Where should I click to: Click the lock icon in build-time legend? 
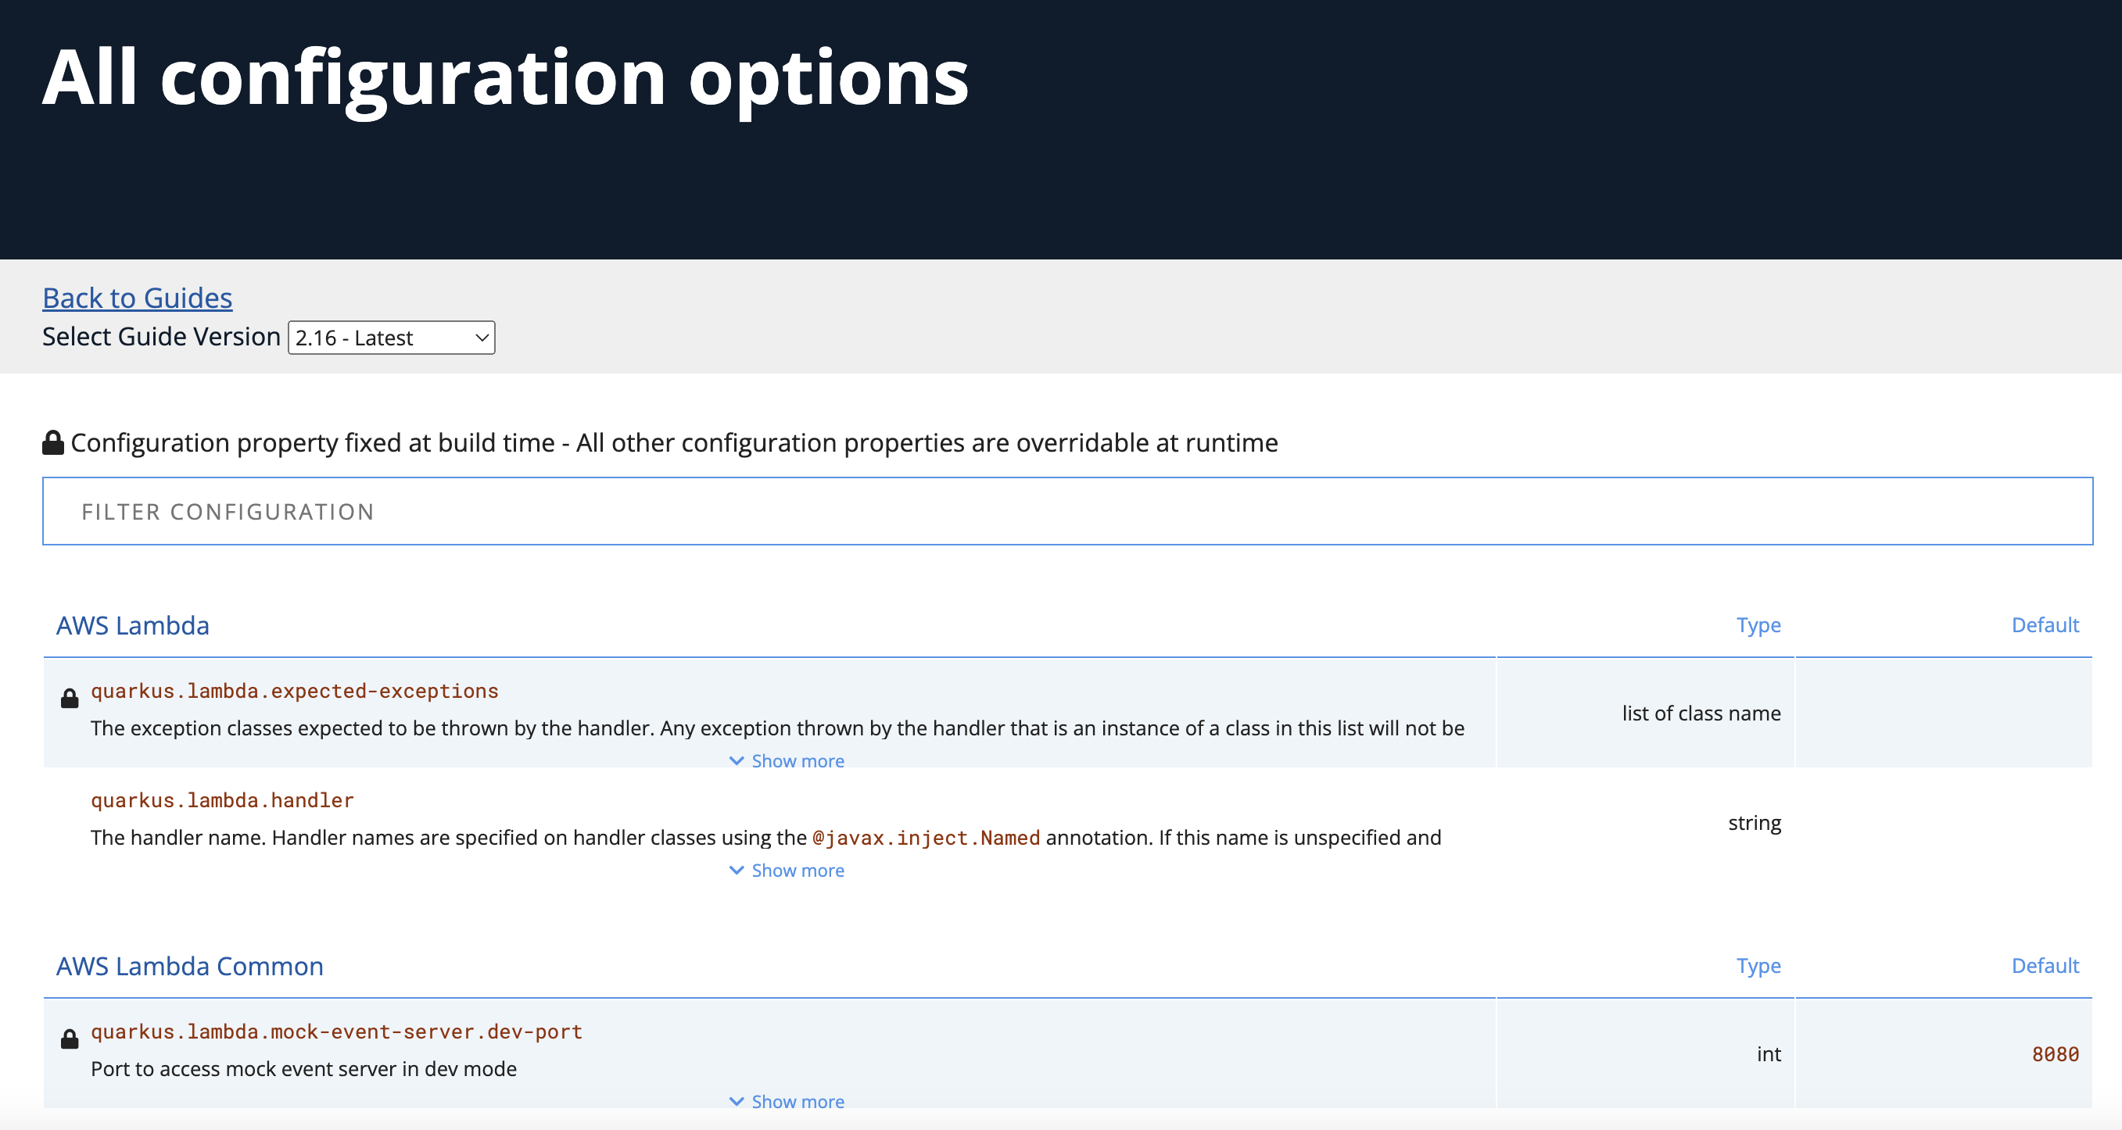[x=53, y=442]
